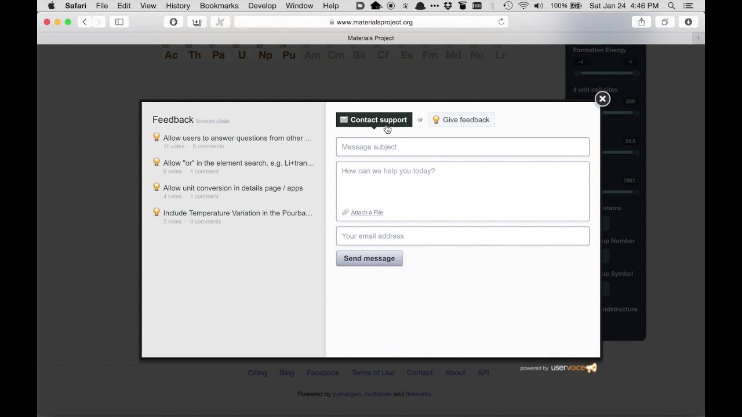
Task: Click the Time Machine menu bar icon
Action: 508,6
